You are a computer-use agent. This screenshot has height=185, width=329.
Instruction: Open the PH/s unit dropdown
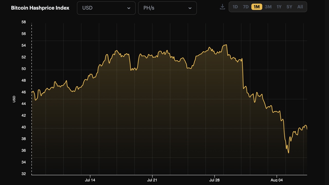pyautogui.click(x=167, y=8)
